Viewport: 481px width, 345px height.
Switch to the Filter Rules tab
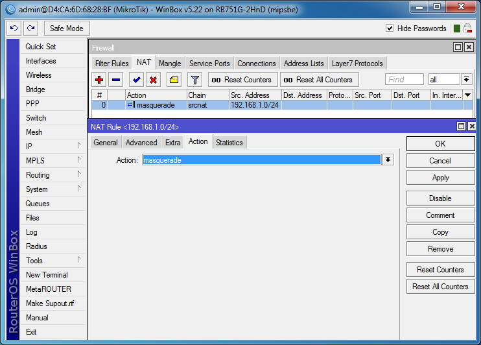point(111,64)
